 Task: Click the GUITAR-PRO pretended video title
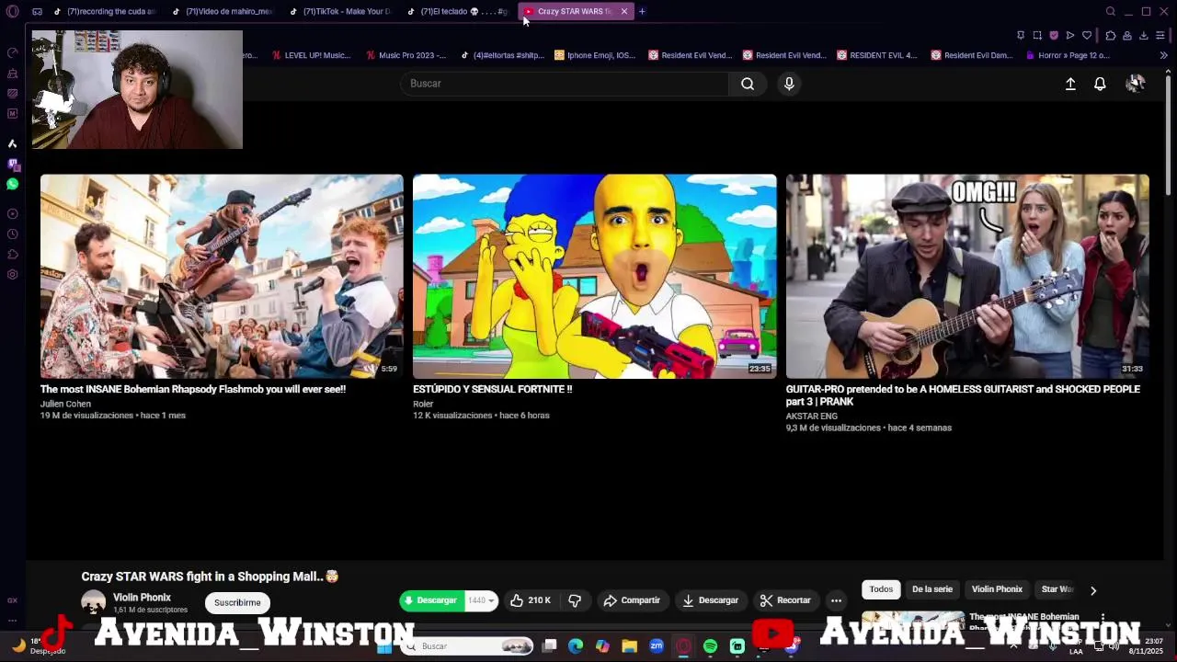point(963,395)
